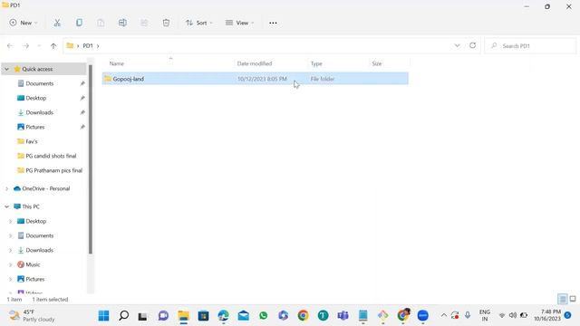This screenshot has height=326, width=580.
Task: Open Task View on the taskbar
Action: coord(143,316)
